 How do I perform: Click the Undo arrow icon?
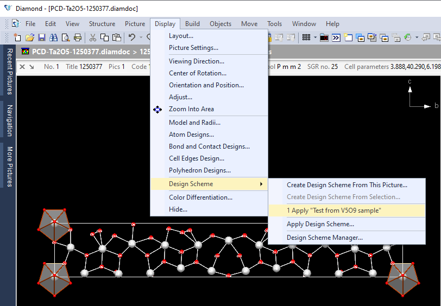coord(131,37)
